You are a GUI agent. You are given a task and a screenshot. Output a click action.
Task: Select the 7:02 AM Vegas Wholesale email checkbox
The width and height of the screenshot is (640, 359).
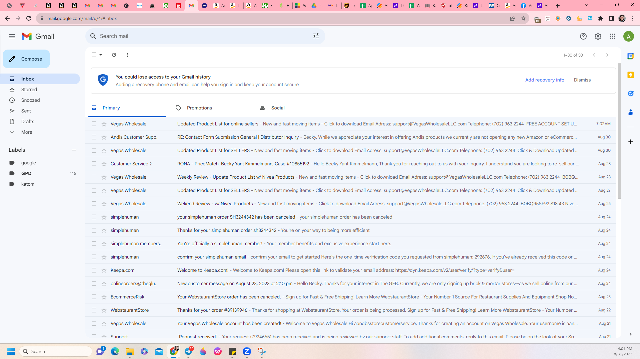click(94, 124)
